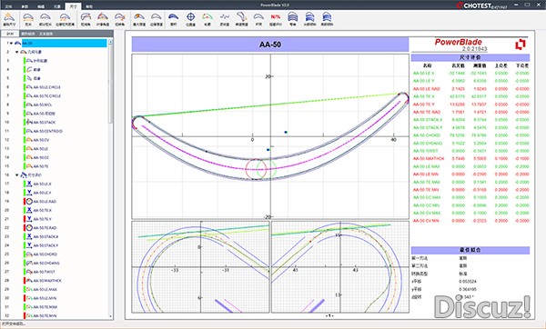Image resolution: width=546 pixels, height=329 pixels.
Task: Collapse the geometry group in row 2
Action: pyautogui.click(x=16, y=52)
